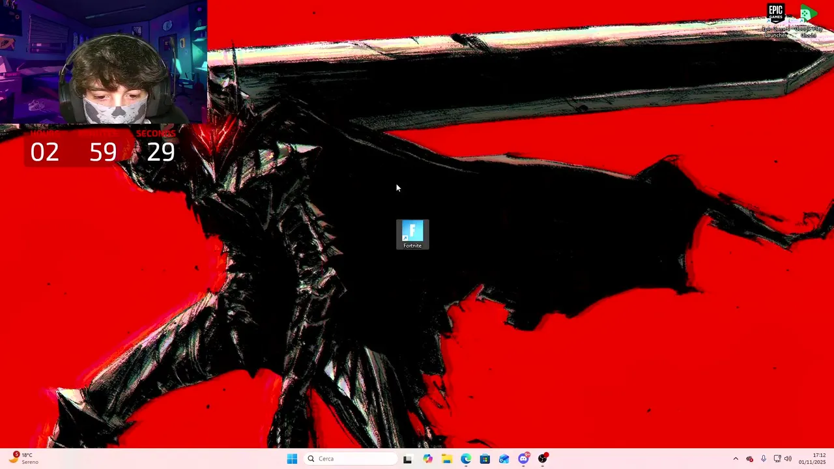The height and width of the screenshot is (469, 834).
Task: Click the webcam overlay thumbnail
Action: pyautogui.click(x=104, y=62)
